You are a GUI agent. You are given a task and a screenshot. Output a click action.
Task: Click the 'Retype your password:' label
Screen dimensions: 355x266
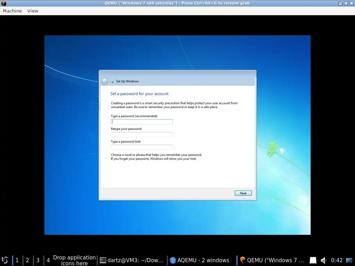coord(126,129)
